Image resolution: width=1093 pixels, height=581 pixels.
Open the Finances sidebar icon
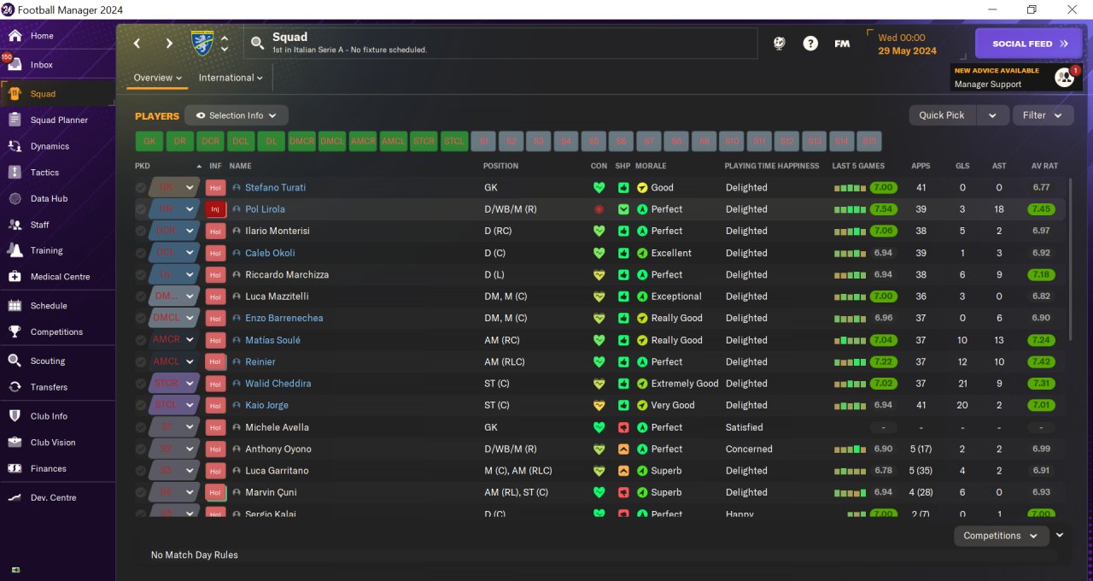[x=15, y=468]
